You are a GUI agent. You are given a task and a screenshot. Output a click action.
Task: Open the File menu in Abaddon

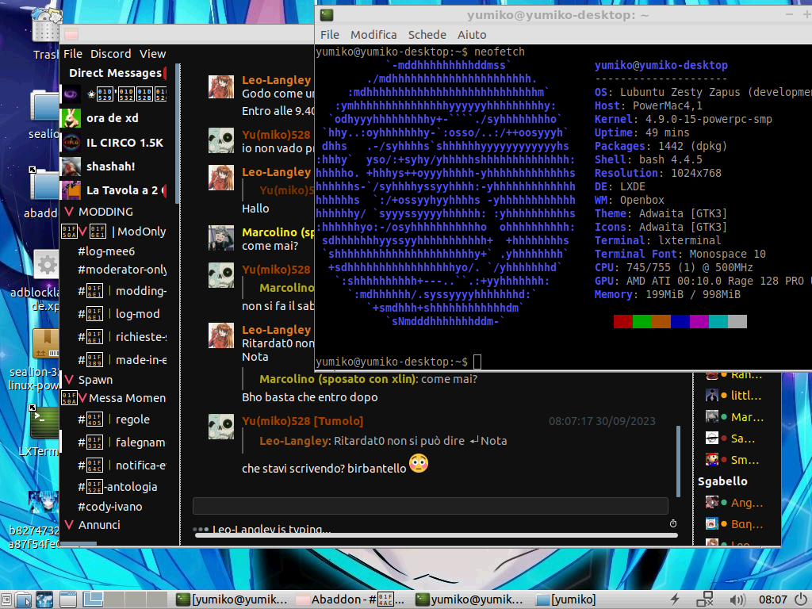click(x=72, y=54)
